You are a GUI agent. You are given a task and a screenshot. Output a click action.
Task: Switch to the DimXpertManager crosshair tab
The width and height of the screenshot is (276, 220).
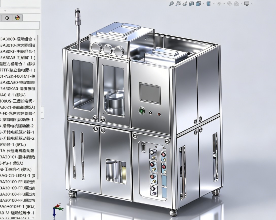tap(7, 18)
